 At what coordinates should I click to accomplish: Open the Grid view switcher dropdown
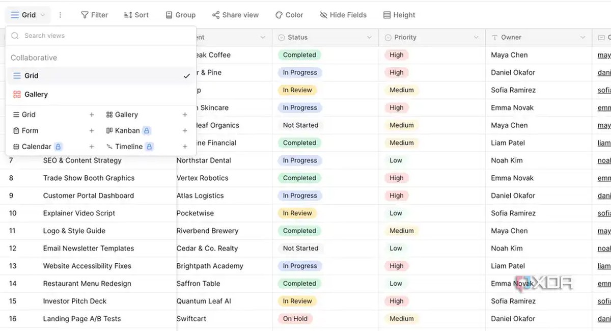[x=28, y=15]
